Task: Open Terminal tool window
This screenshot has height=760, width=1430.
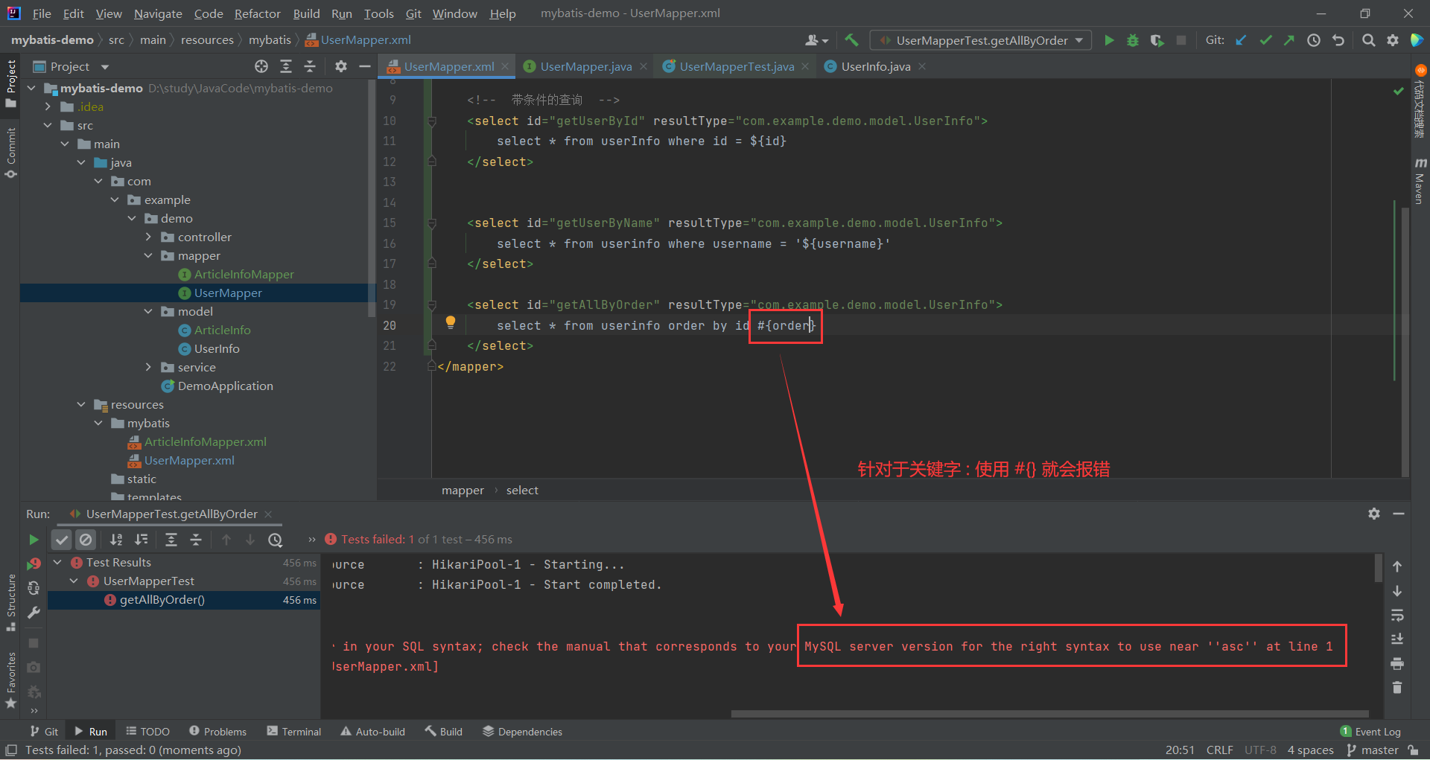Action: point(294,732)
